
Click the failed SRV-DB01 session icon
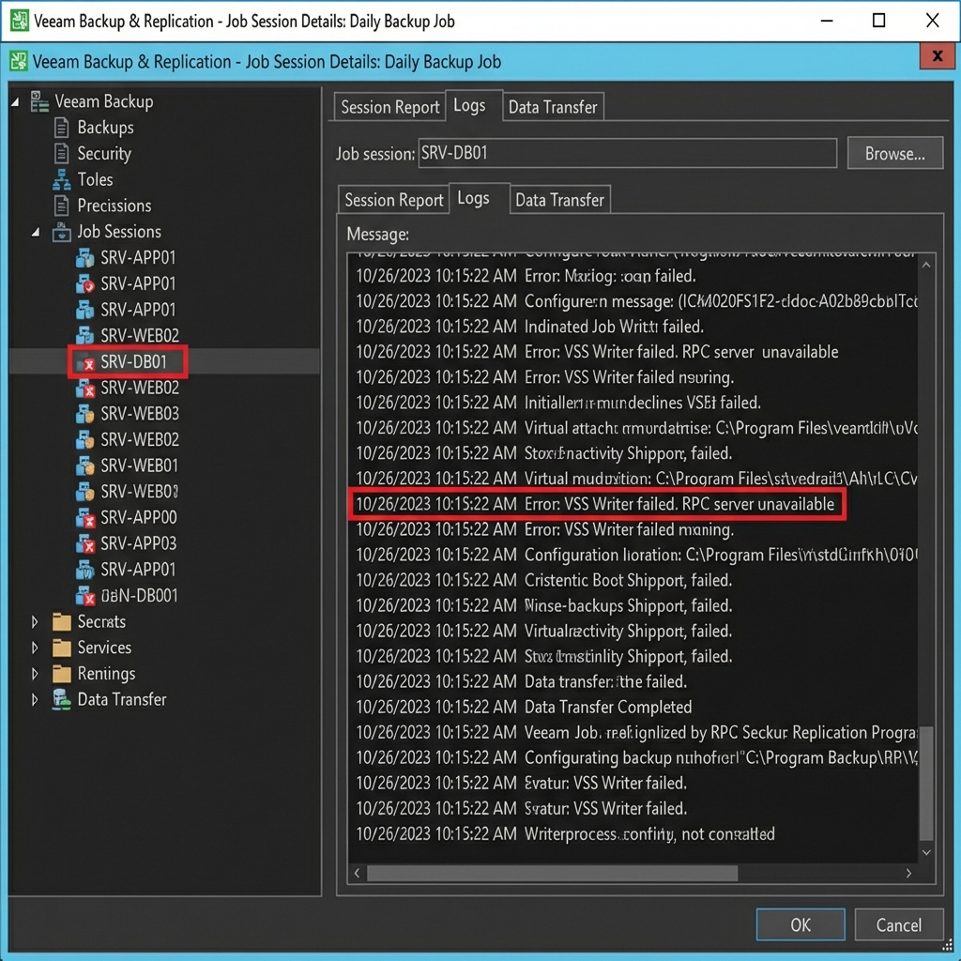(x=85, y=362)
